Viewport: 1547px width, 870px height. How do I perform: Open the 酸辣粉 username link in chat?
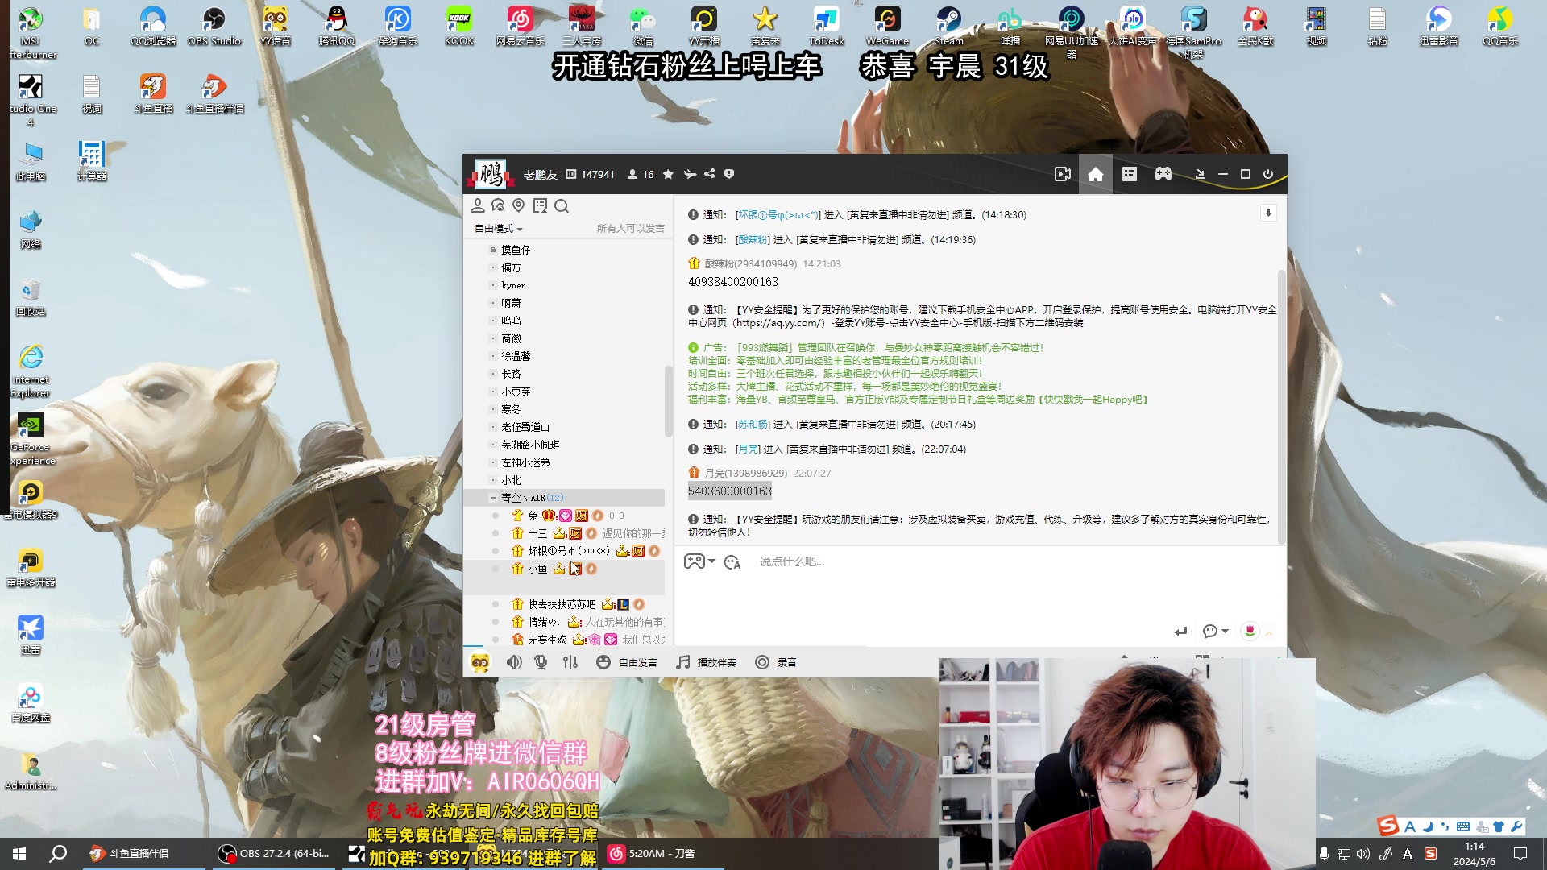click(x=753, y=240)
